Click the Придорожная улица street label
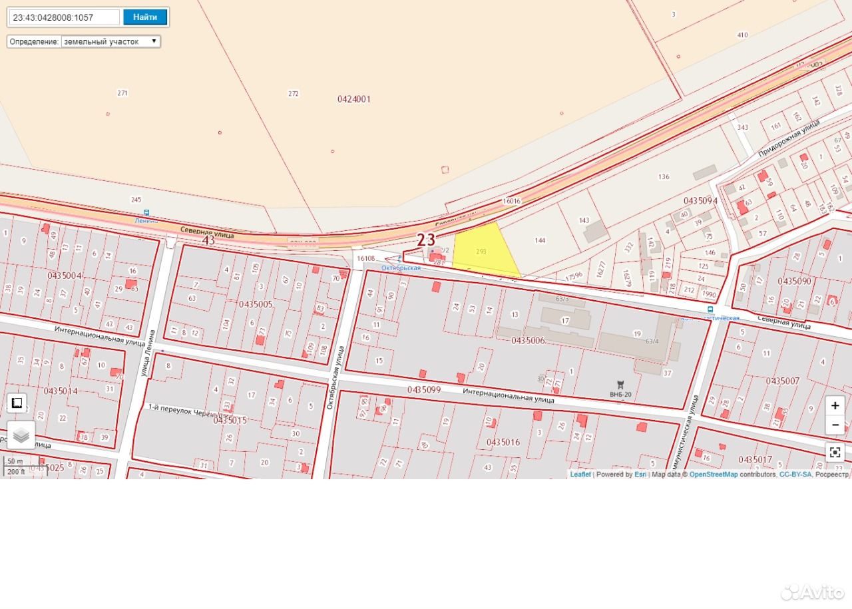 [x=789, y=138]
